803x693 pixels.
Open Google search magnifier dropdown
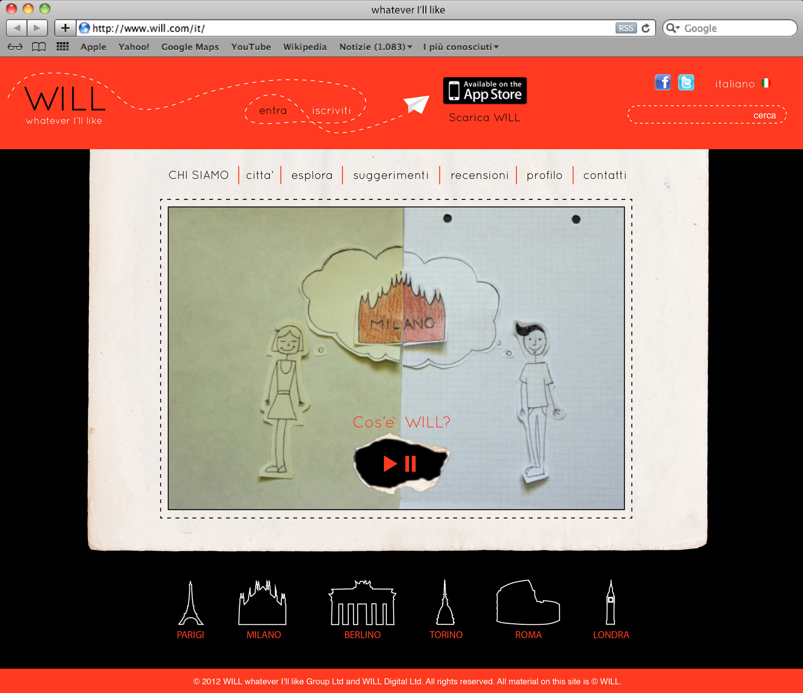673,28
